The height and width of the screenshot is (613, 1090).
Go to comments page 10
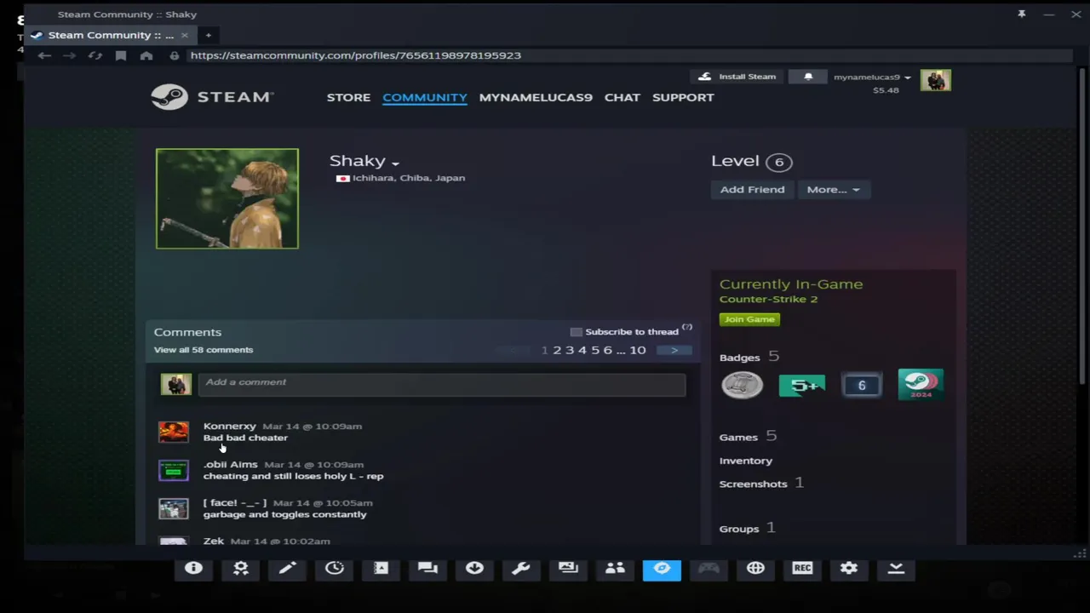638,350
